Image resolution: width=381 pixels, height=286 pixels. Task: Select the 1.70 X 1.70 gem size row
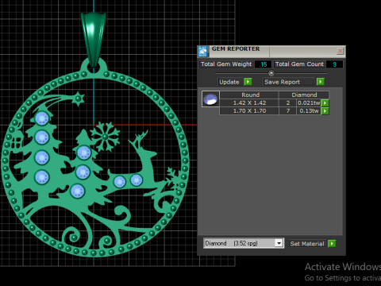271,110
